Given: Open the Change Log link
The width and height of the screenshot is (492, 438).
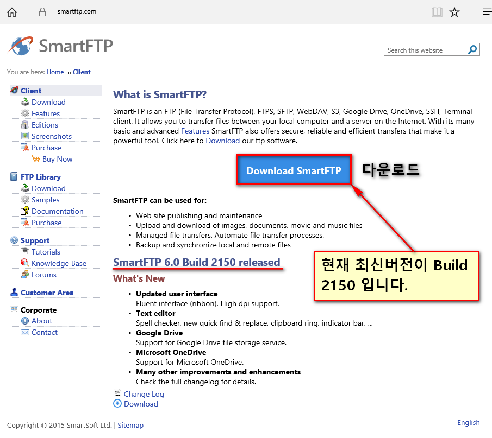Looking at the screenshot, I should point(144,394).
